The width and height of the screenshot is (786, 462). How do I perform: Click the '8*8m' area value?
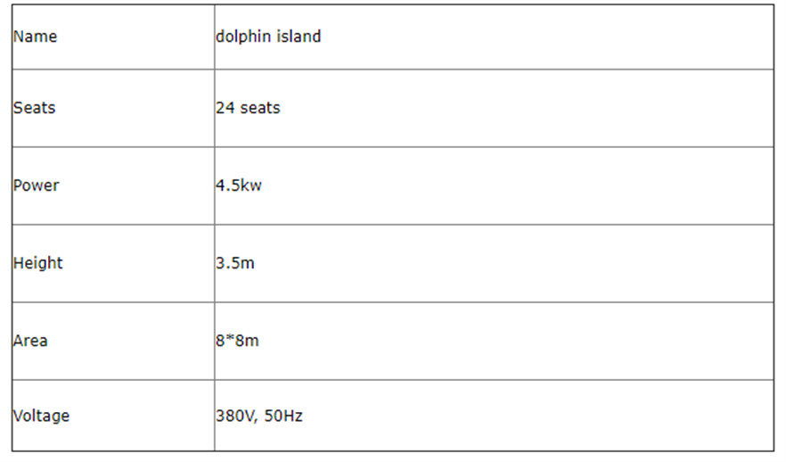point(237,341)
